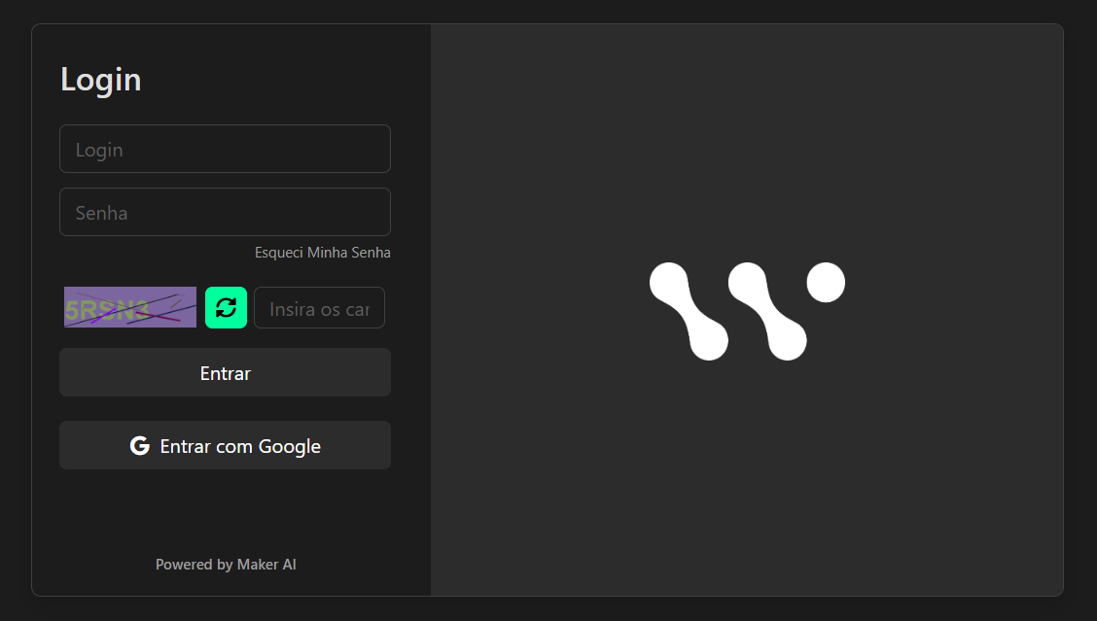This screenshot has width=1097, height=621.
Task: Click the Login heading text
Action: (101, 80)
